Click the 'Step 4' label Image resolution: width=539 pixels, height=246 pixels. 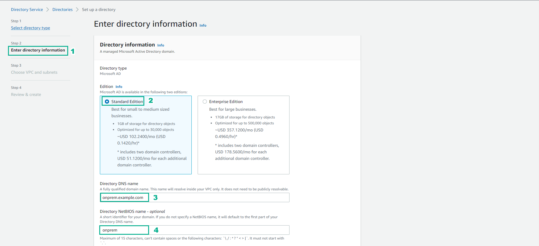pos(16,88)
